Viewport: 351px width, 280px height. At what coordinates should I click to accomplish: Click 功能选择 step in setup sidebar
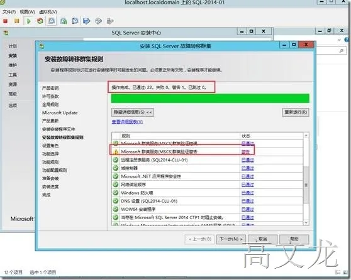(50, 154)
